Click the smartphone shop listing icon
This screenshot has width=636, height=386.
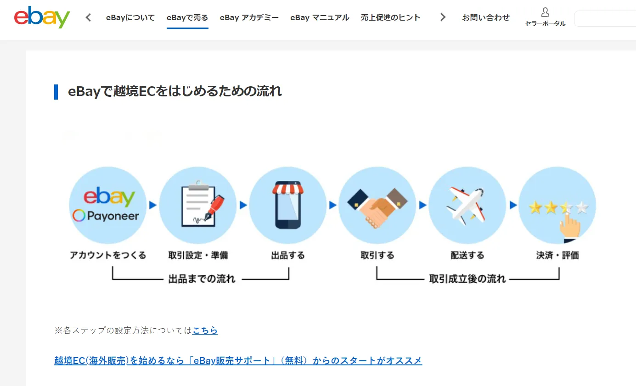tap(288, 205)
